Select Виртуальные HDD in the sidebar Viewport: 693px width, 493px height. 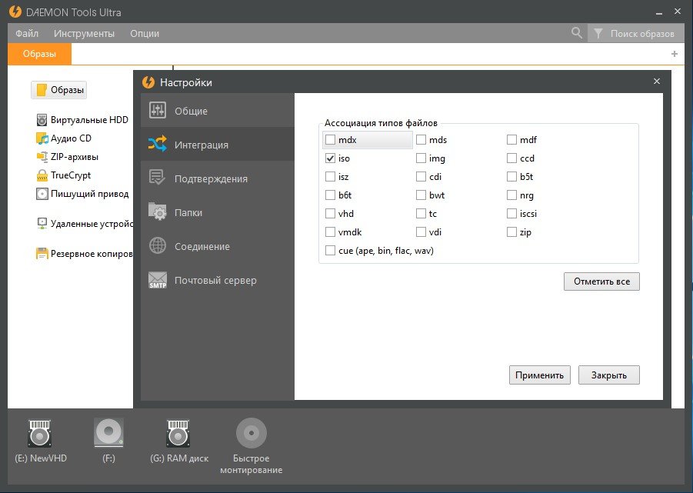(89, 120)
